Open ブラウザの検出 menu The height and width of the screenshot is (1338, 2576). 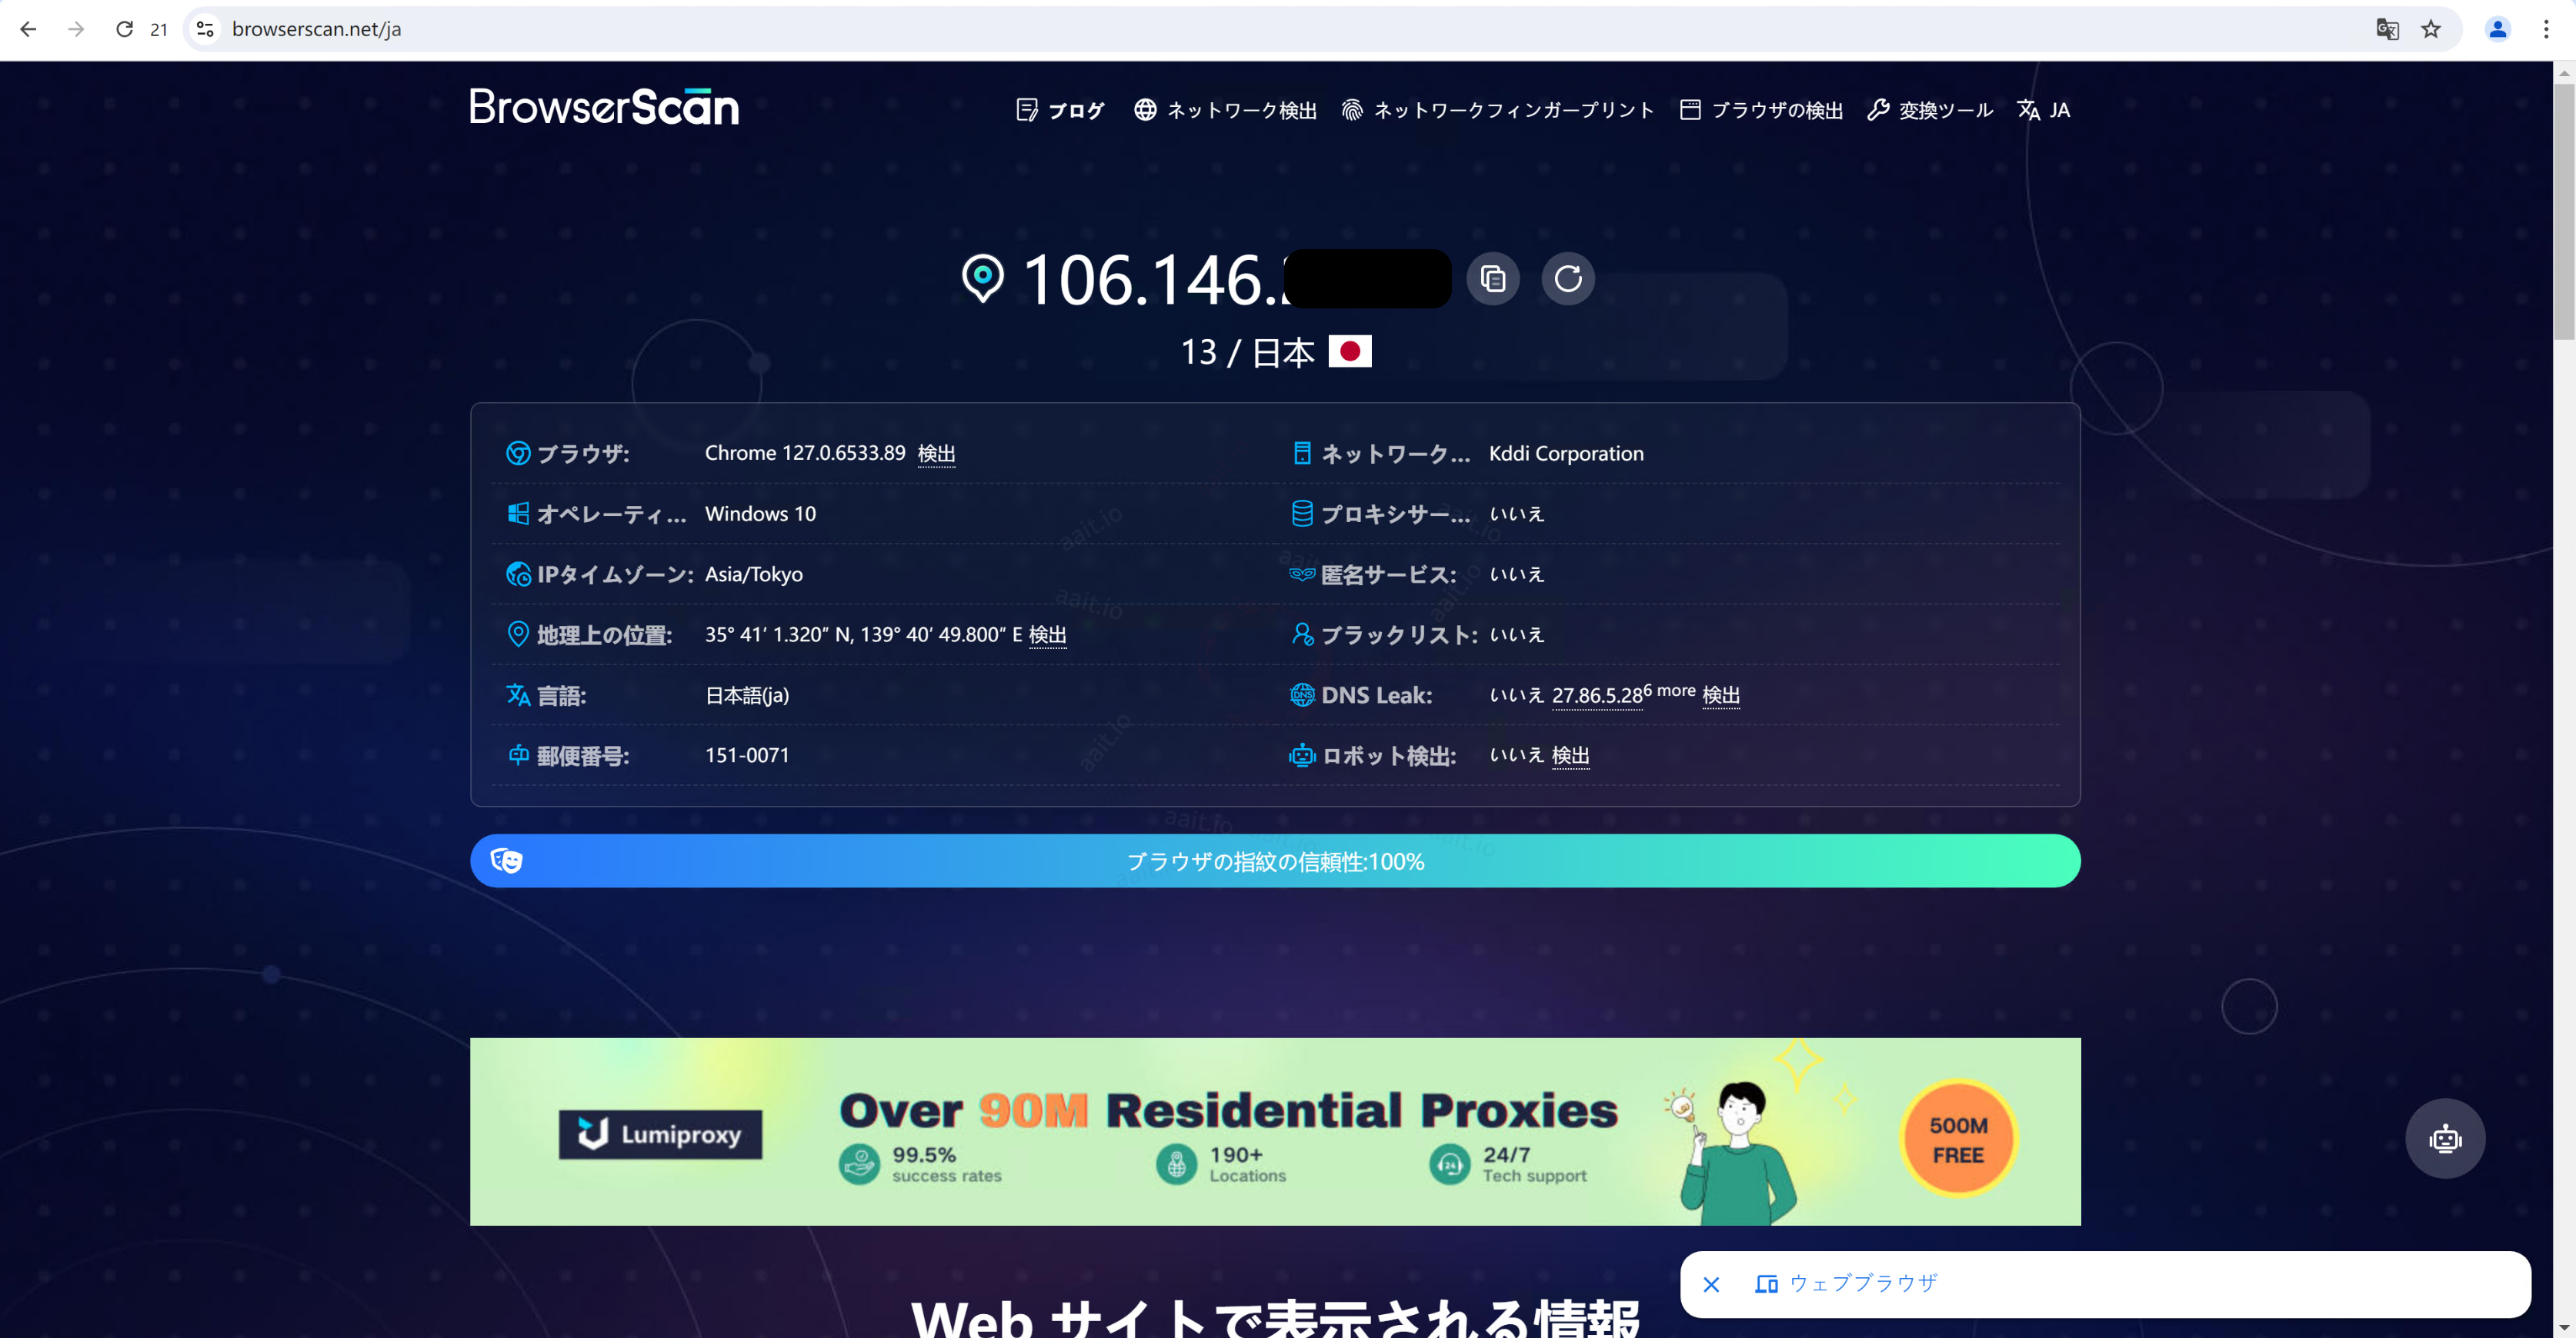tap(1761, 110)
